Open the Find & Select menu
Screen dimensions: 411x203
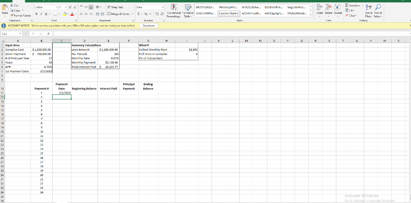coord(377,10)
